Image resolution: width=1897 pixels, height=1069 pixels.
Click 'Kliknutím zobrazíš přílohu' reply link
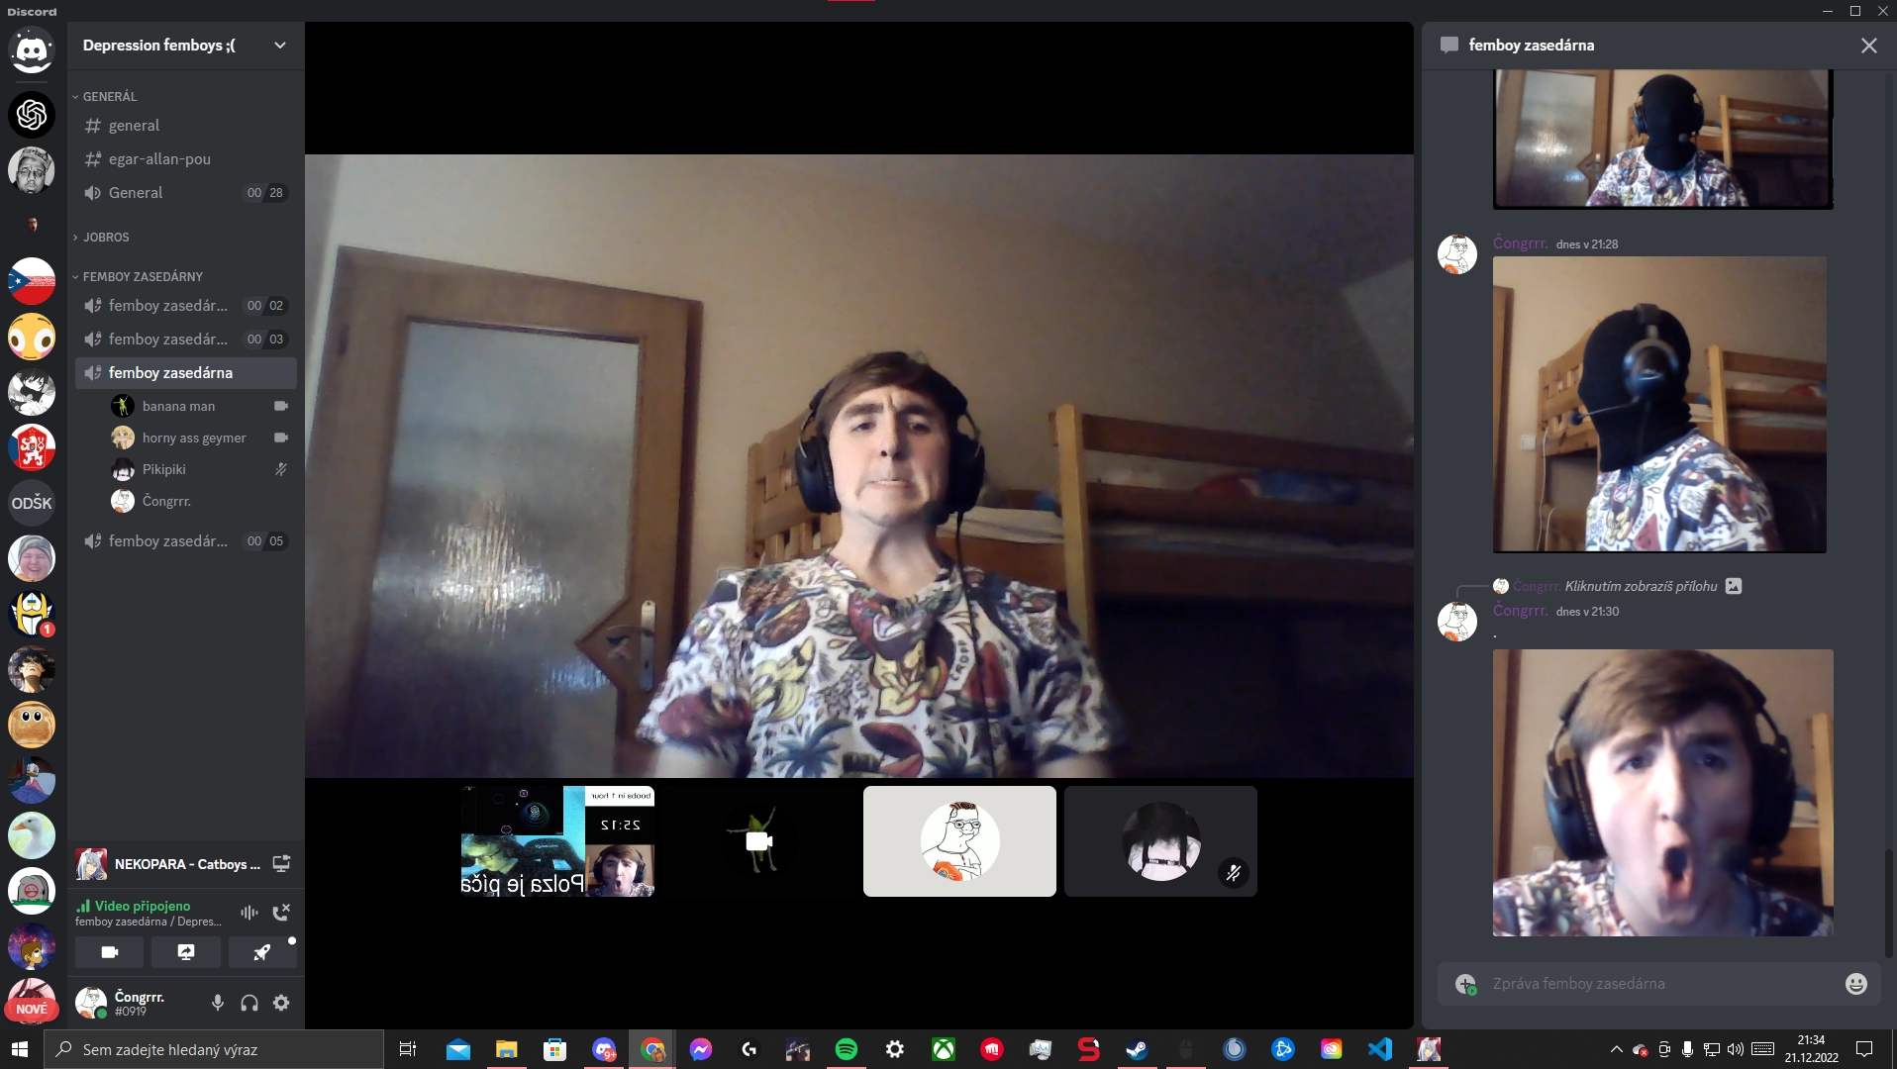1640,586
